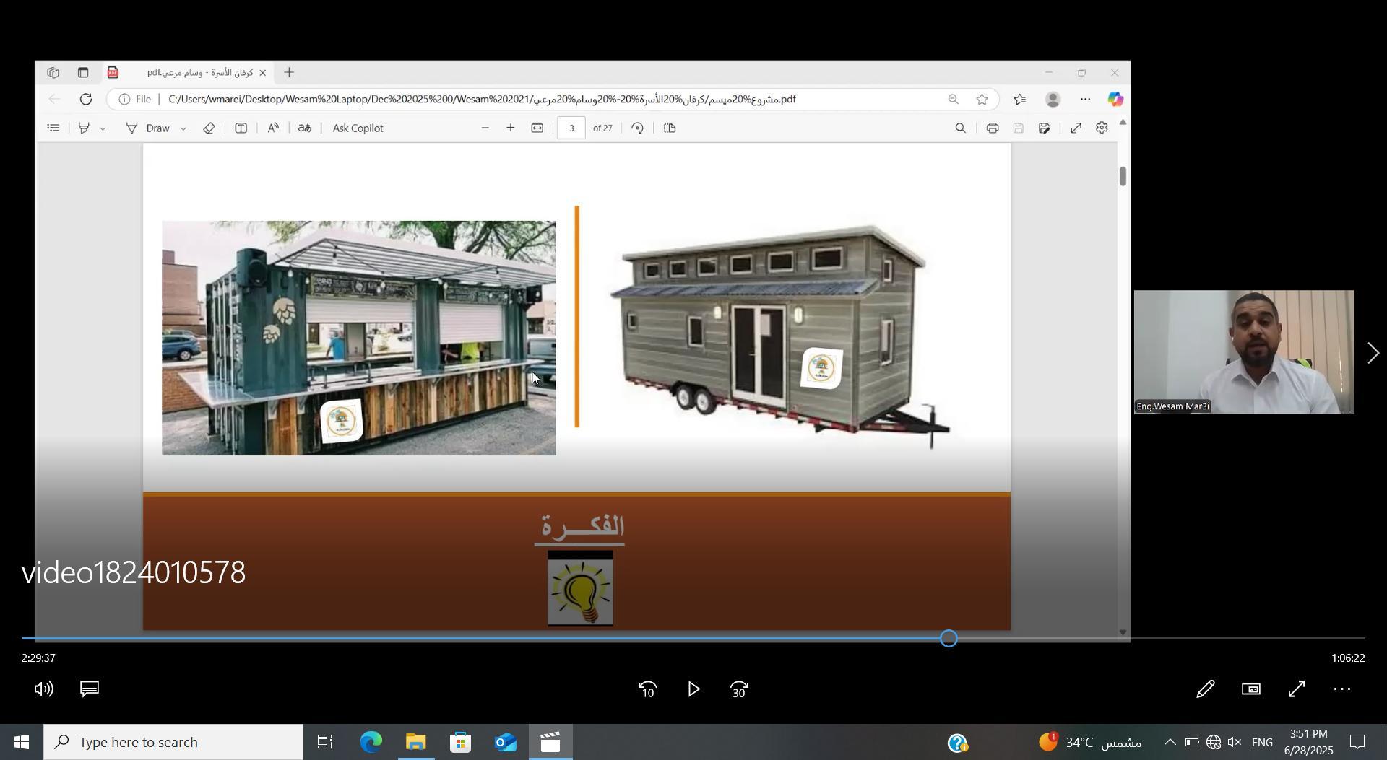Zoom out the PDF with minus button
1387x760 pixels.
click(x=485, y=128)
